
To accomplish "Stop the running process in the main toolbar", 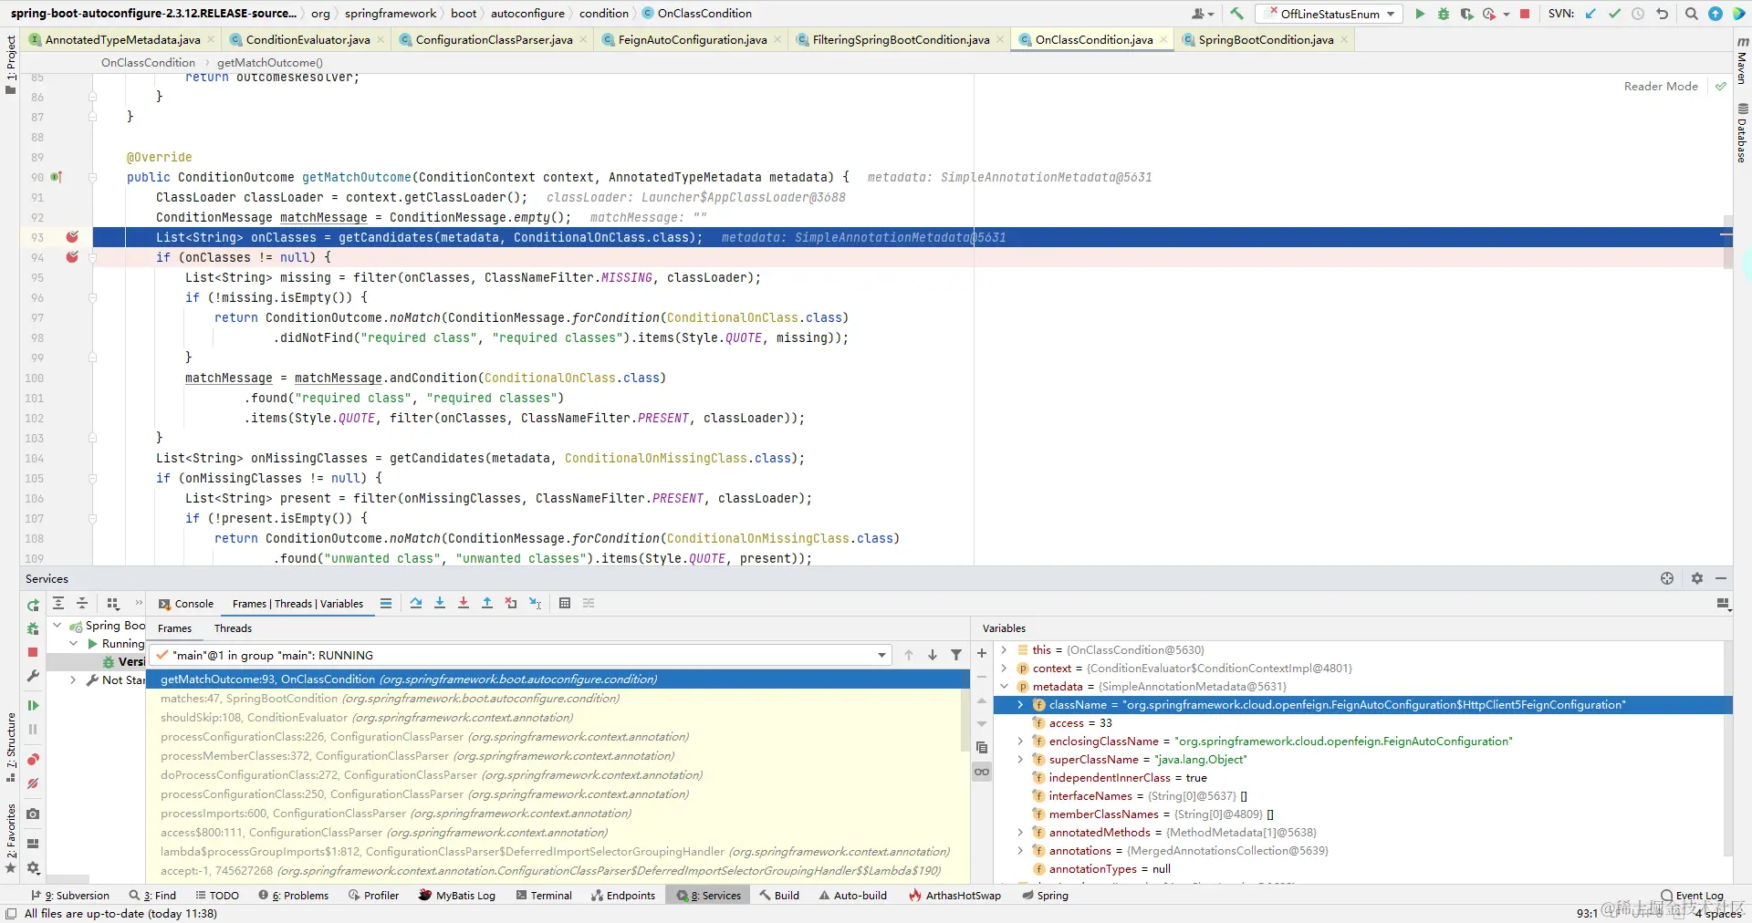I will click(1525, 14).
